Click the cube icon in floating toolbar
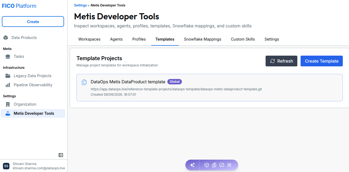Image resolution: width=349 pixels, height=172 pixels. click(207, 165)
